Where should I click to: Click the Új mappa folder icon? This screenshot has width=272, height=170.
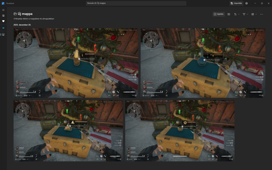pos(15,14)
